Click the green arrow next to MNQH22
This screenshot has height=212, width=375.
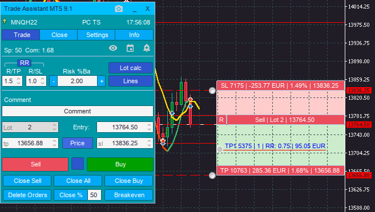(x=5, y=21)
